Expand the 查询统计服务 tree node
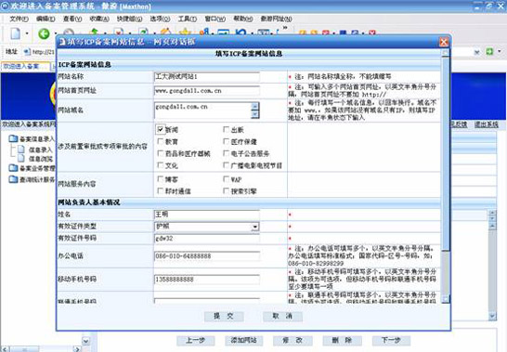507x352 pixels. [37, 179]
